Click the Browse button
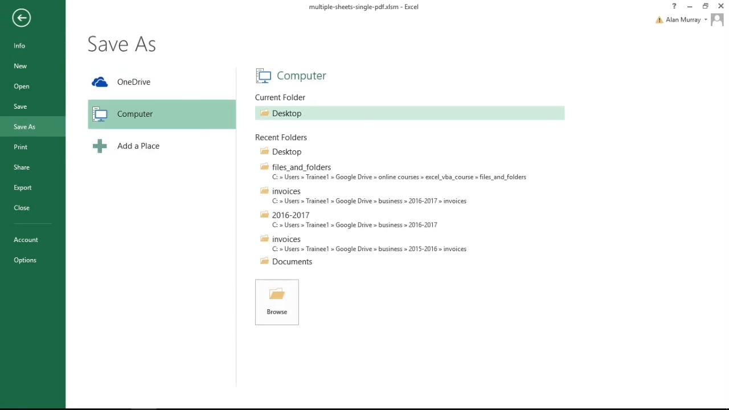 277,302
